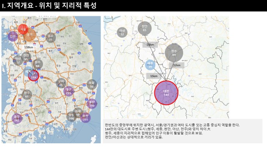Click the gray 창원 100 circle
The height and width of the screenshot is (150, 267).
tap(71, 117)
